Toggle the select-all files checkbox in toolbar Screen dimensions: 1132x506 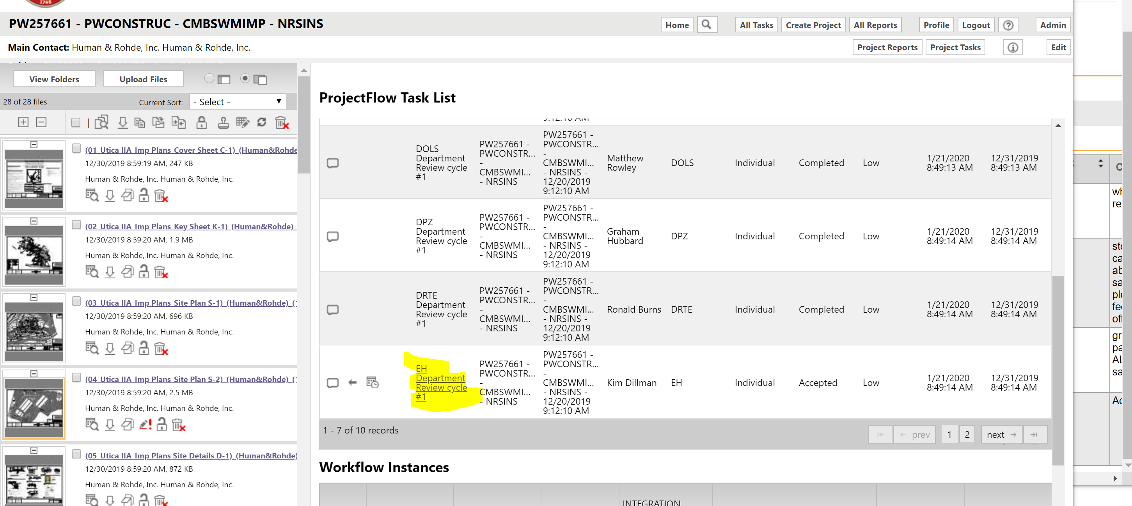click(x=76, y=122)
